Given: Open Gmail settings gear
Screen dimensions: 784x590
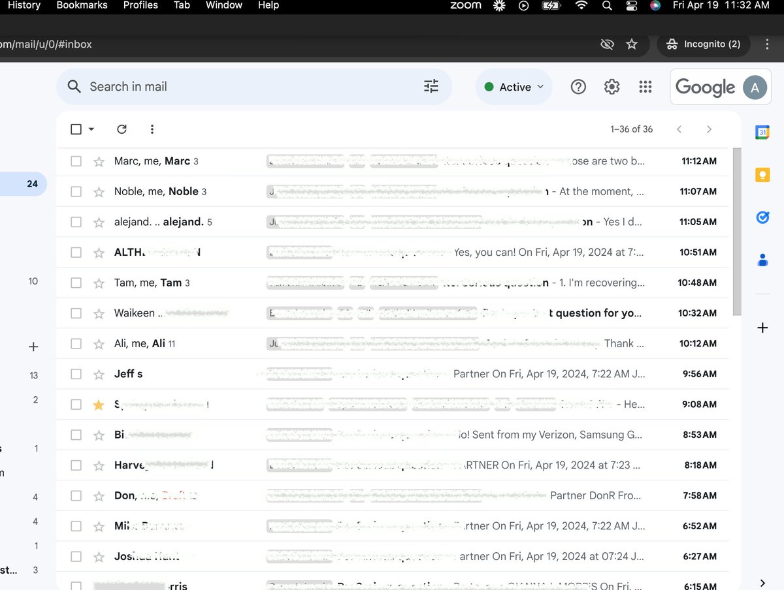Looking at the screenshot, I should pos(612,86).
